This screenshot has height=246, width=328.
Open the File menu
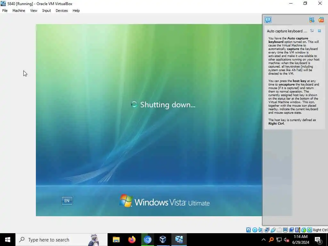tap(5, 11)
